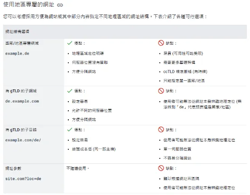
Task: Click the link icon beside 使用地區專屬的網址 heading
Action: pyautogui.click(x=60, y=5)
